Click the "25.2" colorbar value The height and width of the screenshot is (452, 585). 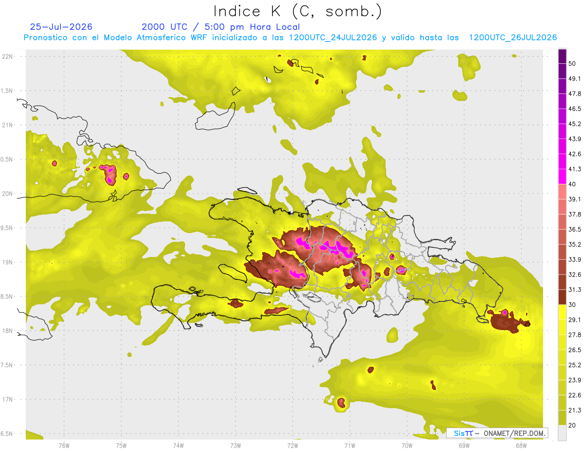(575, 365)
